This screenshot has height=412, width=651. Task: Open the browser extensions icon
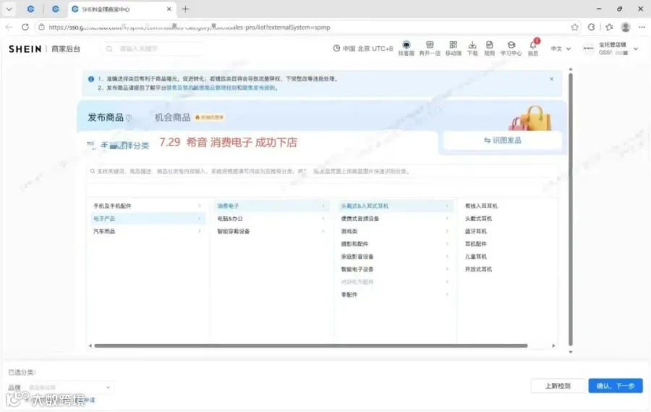click(x=591, y=27)
